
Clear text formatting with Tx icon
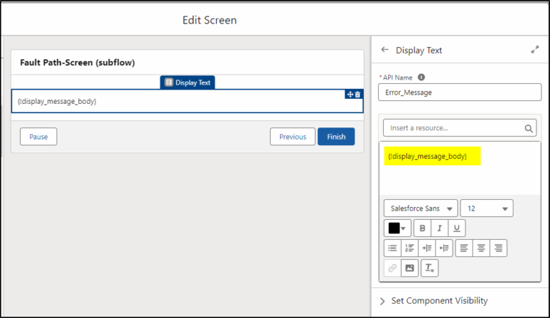430,268
